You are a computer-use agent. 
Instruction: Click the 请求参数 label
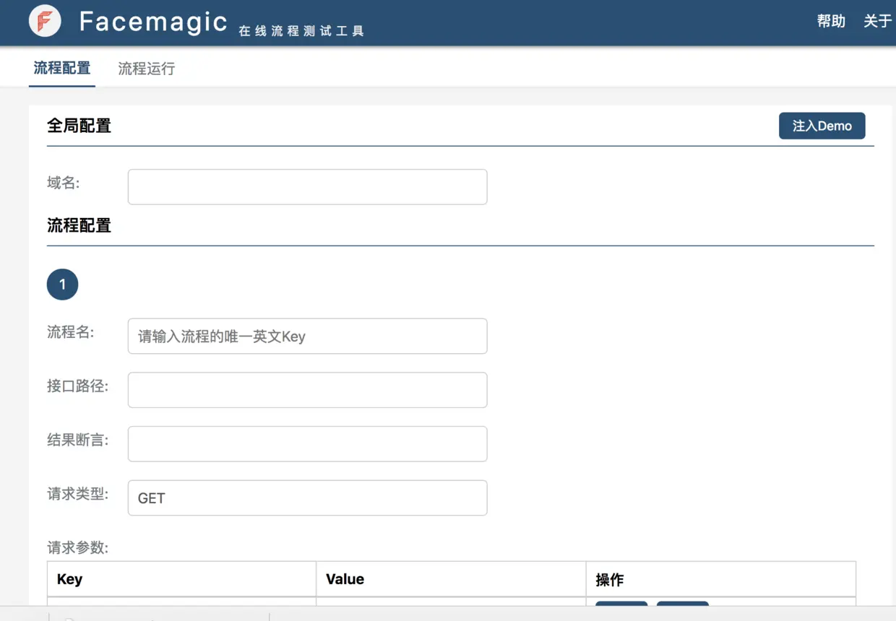(x=77, y=547)
